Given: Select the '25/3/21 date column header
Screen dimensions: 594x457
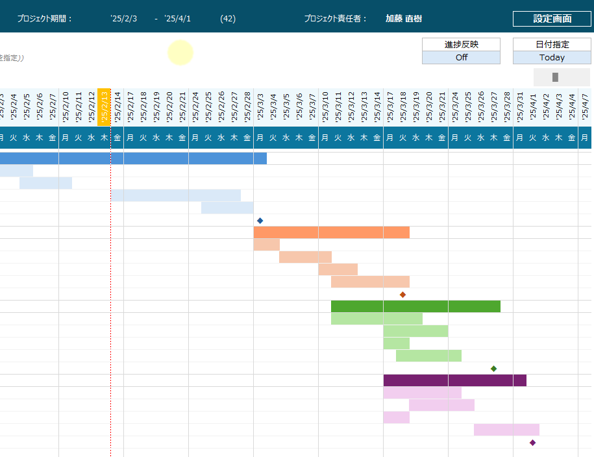Looking at the screenshot, I should tap(441, 107).
